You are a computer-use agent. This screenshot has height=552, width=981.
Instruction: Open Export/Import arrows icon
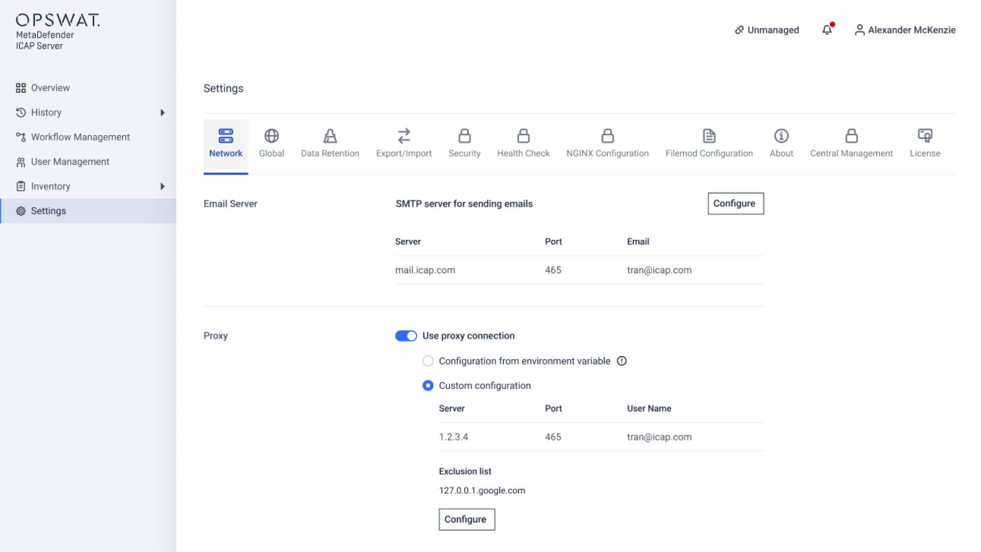(x=403, y=136)
